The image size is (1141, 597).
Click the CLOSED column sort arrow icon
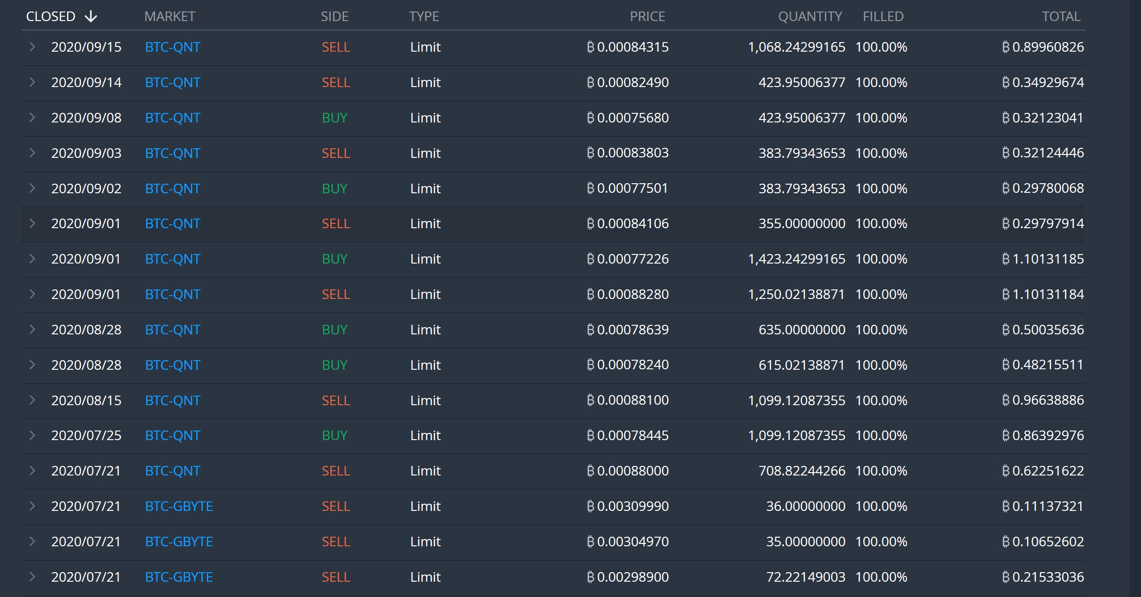click(x=90, y=17)
